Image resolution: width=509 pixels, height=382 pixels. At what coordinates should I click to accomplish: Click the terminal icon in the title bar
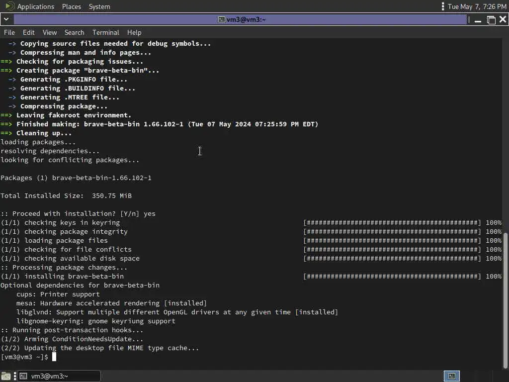pyautogui.click(x=221, y=19)
